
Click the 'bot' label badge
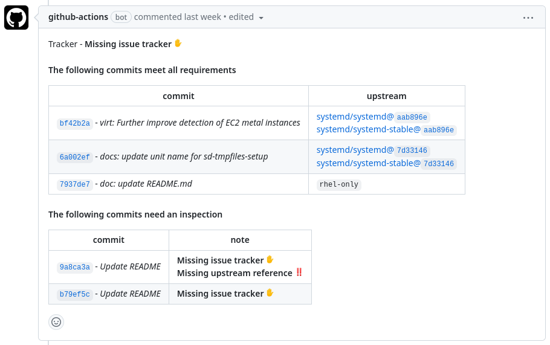click(121, 17)
